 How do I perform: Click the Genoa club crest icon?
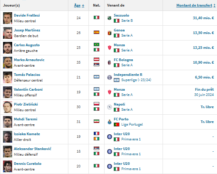point(109,33)
